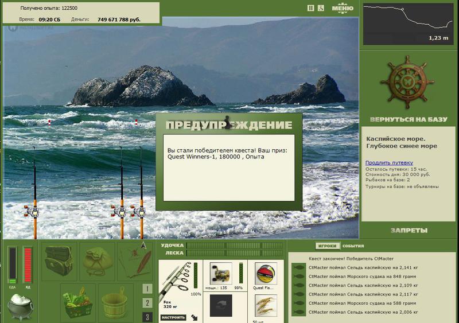The width and height of the screenshot is (459, 323).
Task: Click the cooking cauldron icon
Action: (20, 306)
